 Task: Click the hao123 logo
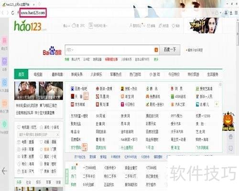point(30,26)
